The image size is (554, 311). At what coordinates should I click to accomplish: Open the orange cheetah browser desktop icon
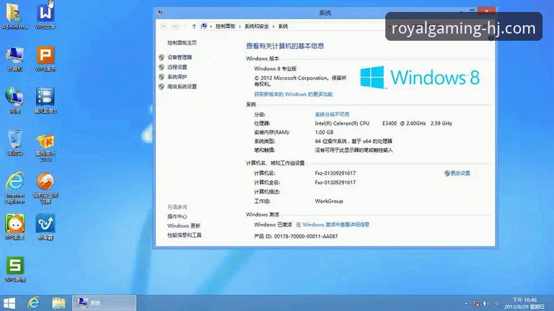[x=45, y=188]
